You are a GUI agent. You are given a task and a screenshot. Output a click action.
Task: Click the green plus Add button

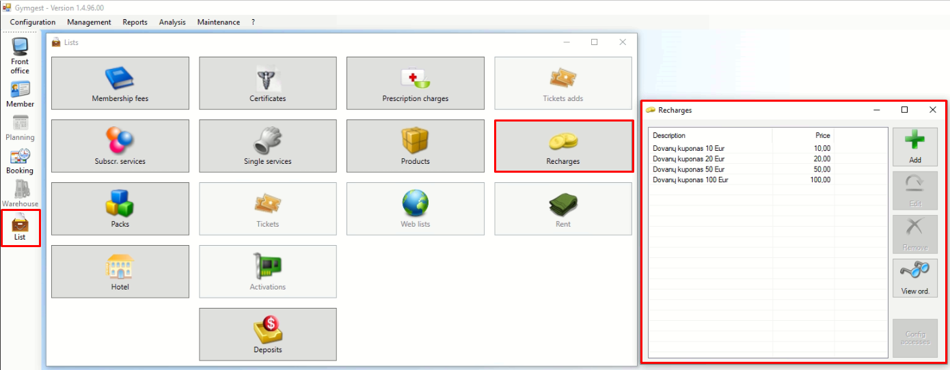point(915,147)
